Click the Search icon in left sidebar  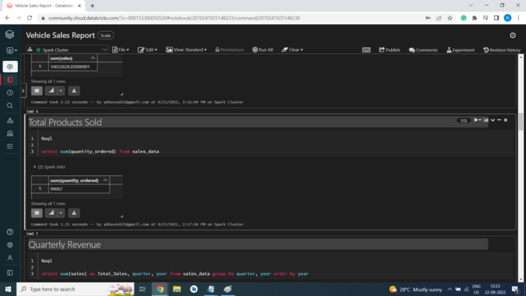10,106
